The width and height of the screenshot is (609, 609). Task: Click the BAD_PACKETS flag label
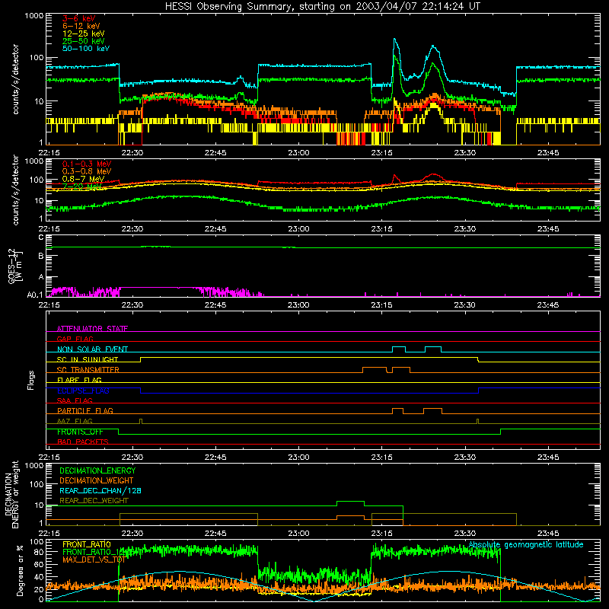click(83, 442)
